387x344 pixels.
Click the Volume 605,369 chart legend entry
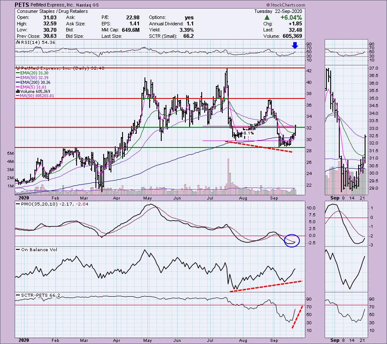pos(33,92)
